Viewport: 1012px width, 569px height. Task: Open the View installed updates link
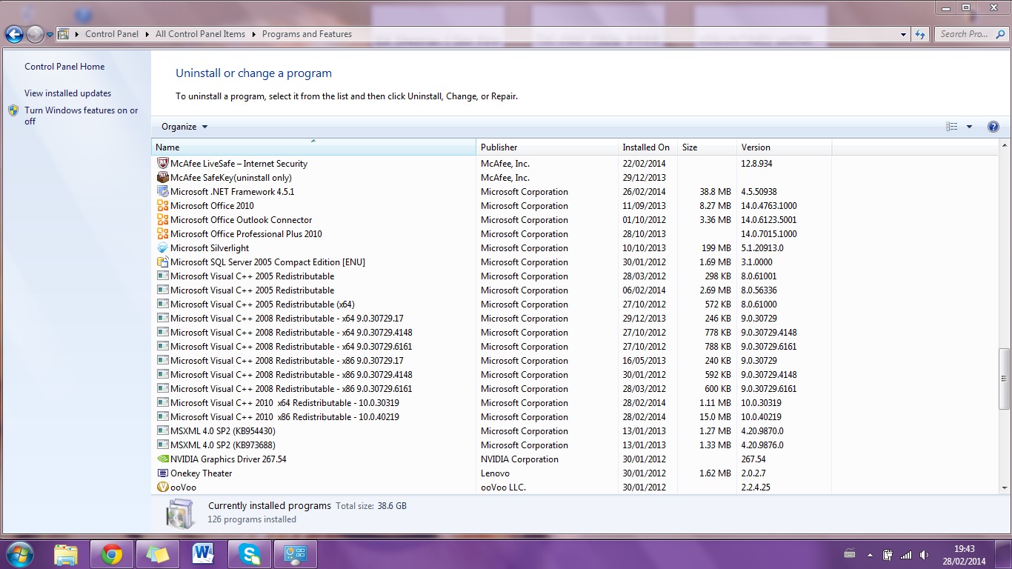click(67, 93)
